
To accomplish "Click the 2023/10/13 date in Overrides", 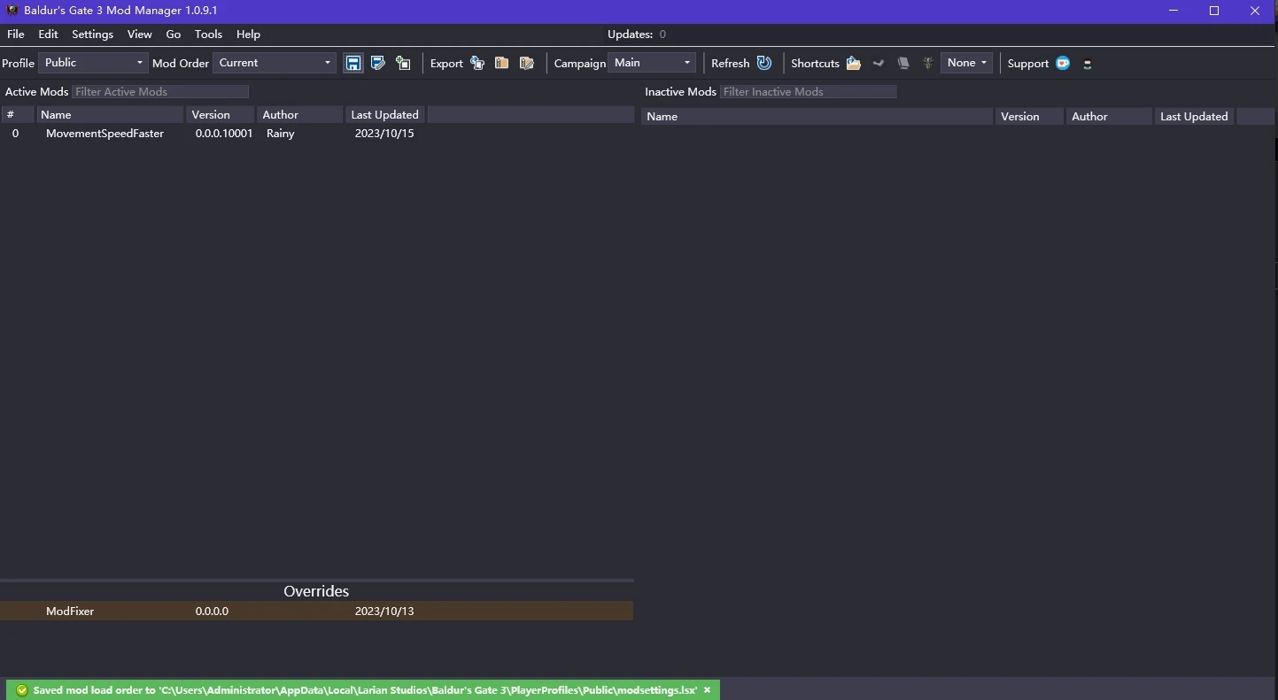I will 384,611.
